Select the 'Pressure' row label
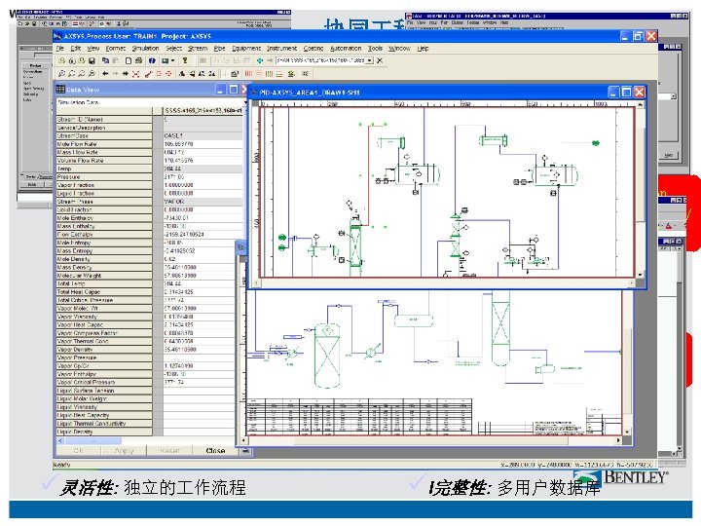The width and height of the screenshot is (701, 526). pyautogui.click(x=104, y=176)
